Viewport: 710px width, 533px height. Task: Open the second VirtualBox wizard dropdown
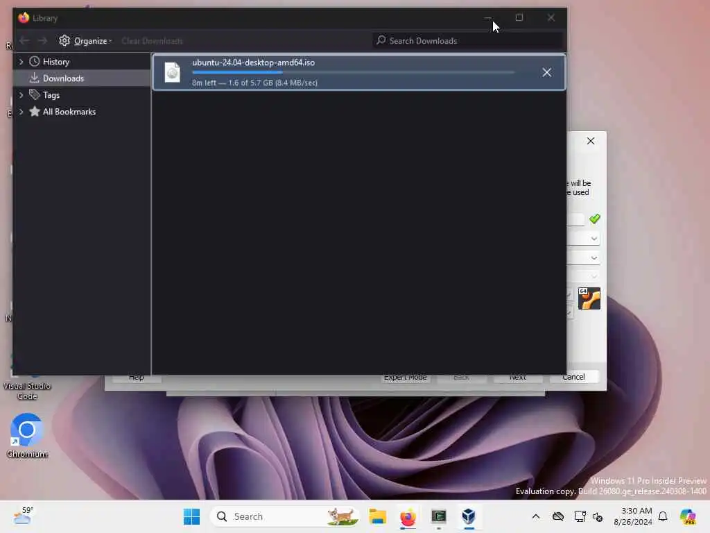pos(594,258)
